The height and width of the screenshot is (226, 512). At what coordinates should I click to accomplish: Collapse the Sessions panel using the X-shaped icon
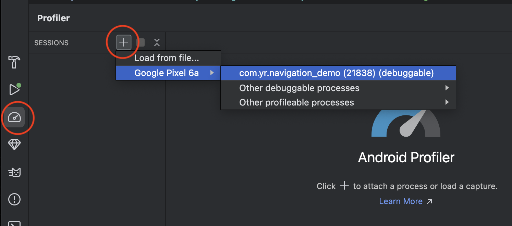click(157, 42)
